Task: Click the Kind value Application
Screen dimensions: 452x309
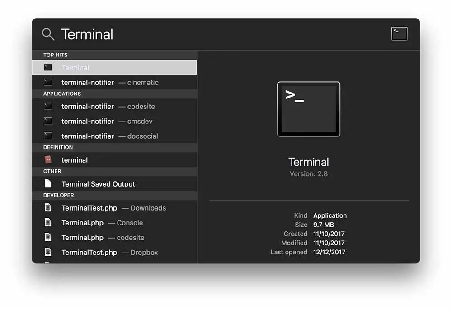Action: click(330, 215)
